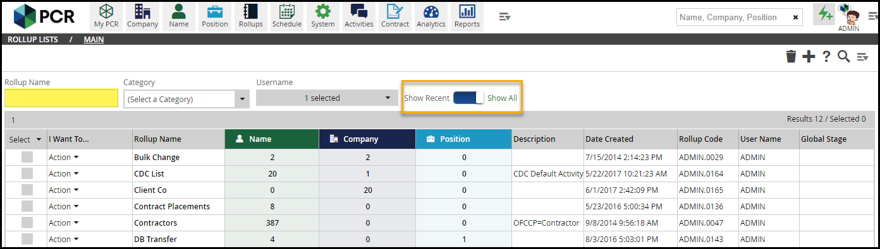The image size is (880, 249).
Task: Click the yellow Rollup Name field
Action: point(61,98)
